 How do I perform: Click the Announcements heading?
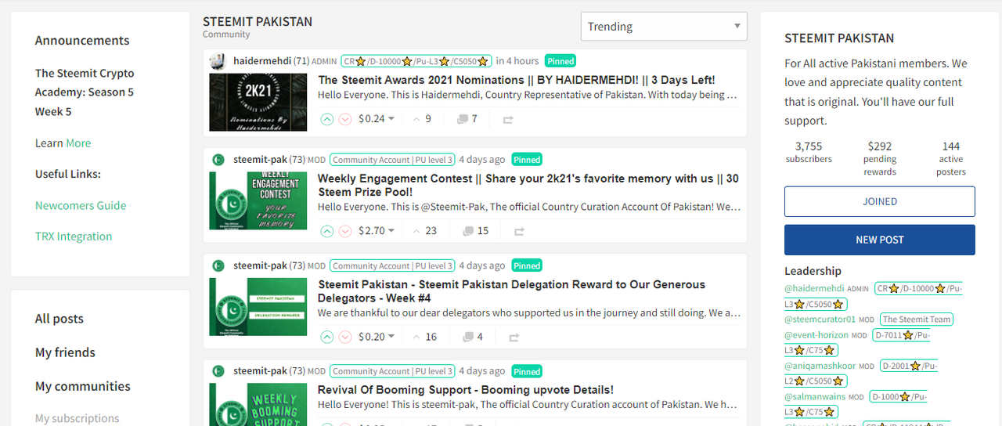click(82, 41)
